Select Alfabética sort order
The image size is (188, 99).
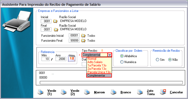[122, 56]
